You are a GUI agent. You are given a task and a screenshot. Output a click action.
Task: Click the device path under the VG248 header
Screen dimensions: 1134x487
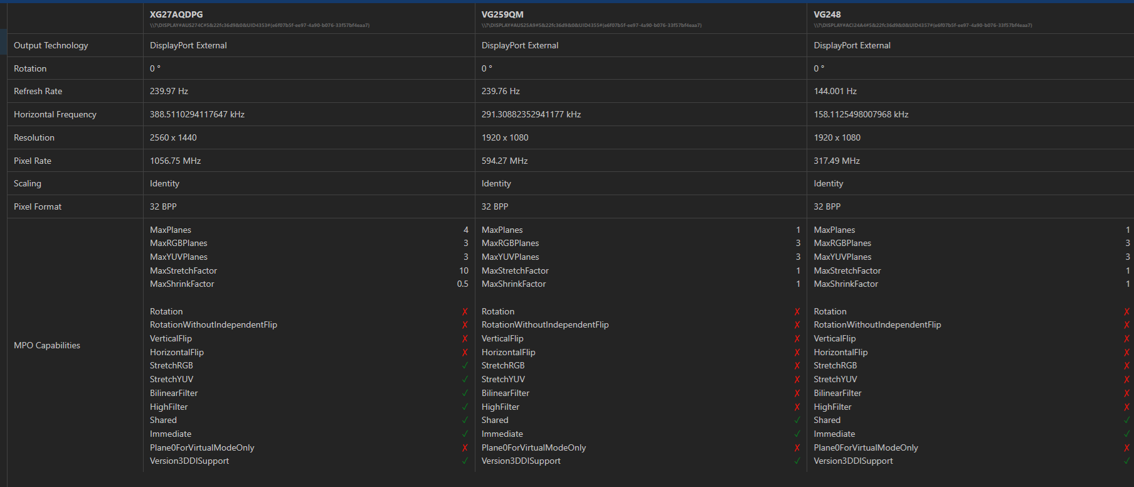(x=923, y=26)
